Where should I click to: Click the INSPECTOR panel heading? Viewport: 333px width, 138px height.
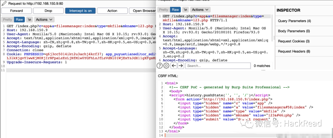click(288, 10)
